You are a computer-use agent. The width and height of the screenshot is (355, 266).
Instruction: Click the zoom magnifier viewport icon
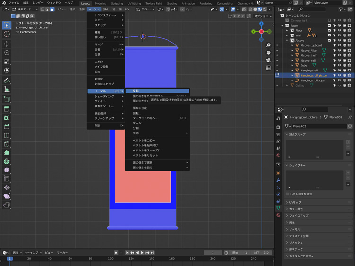point(268,46)
